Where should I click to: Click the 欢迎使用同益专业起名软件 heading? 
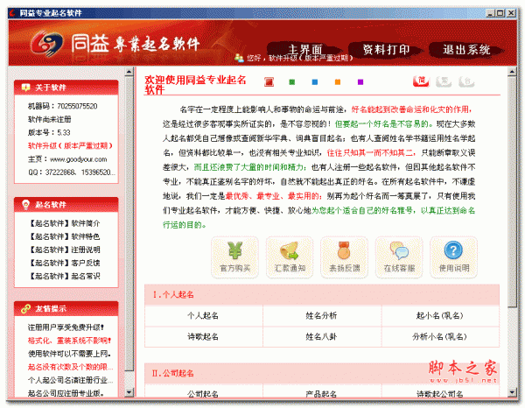[195, 85]
